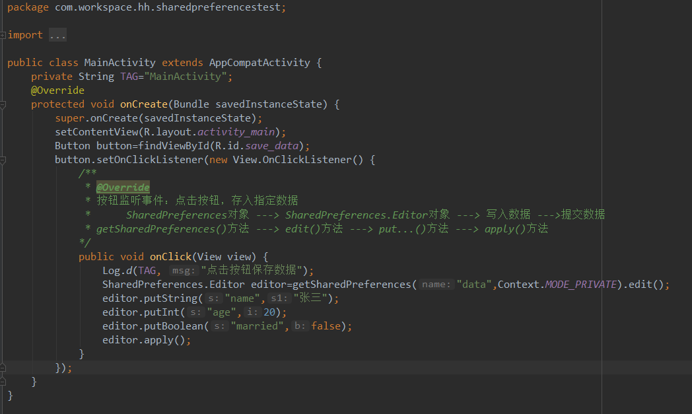The width and height of the screenshot is (692, 414).
Task: Click the 'name:' parameter hint before "data"
Action: (x=436, y=285)
